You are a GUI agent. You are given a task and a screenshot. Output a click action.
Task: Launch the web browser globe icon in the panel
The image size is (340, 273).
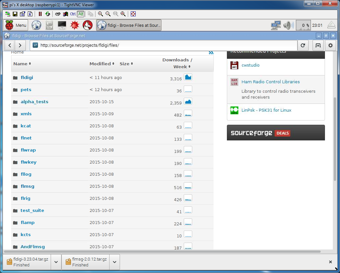pyautogui.click(x=36, y=25)
